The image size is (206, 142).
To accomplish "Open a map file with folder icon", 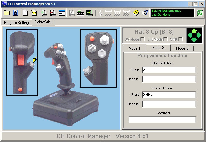I will click(x=7, y=13).
